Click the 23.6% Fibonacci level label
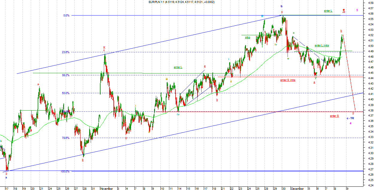374x190 pixels. [66, 52]
